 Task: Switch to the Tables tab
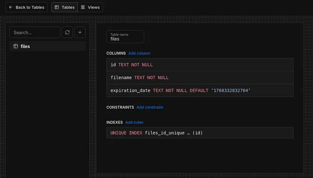(65, 7)
